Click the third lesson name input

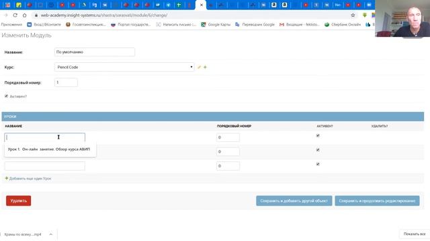tap(45, 166)
